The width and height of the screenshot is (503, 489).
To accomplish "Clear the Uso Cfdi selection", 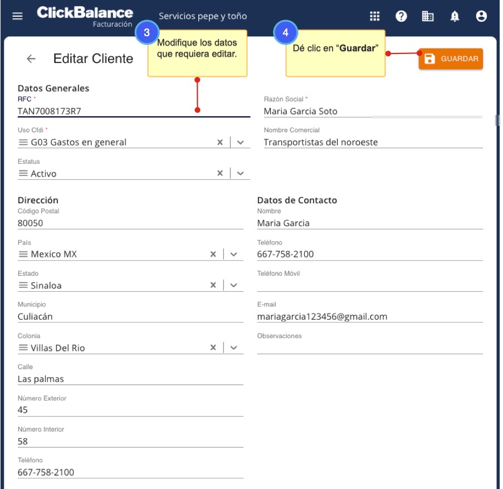I will pyautogui.click(x=220, y=143).
